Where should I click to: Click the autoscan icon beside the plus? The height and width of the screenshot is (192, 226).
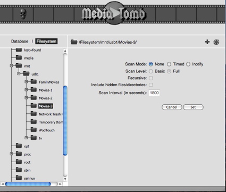[216, 42]
